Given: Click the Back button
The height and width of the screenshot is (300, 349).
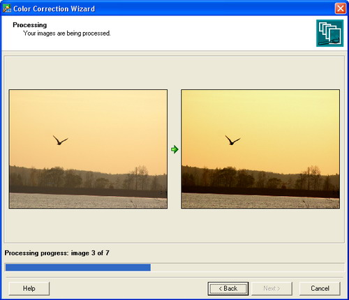Looking at the screenshot, I should pos(228,289).
